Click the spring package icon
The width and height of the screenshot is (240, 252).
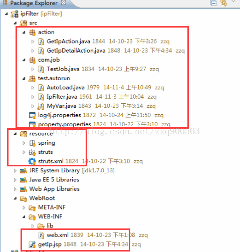(32, 143)
